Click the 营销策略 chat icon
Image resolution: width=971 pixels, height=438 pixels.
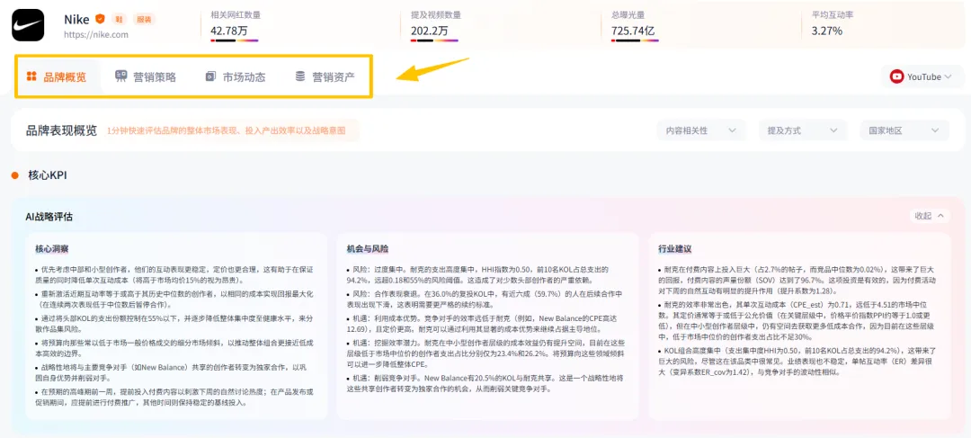click(x=121, y=76)
